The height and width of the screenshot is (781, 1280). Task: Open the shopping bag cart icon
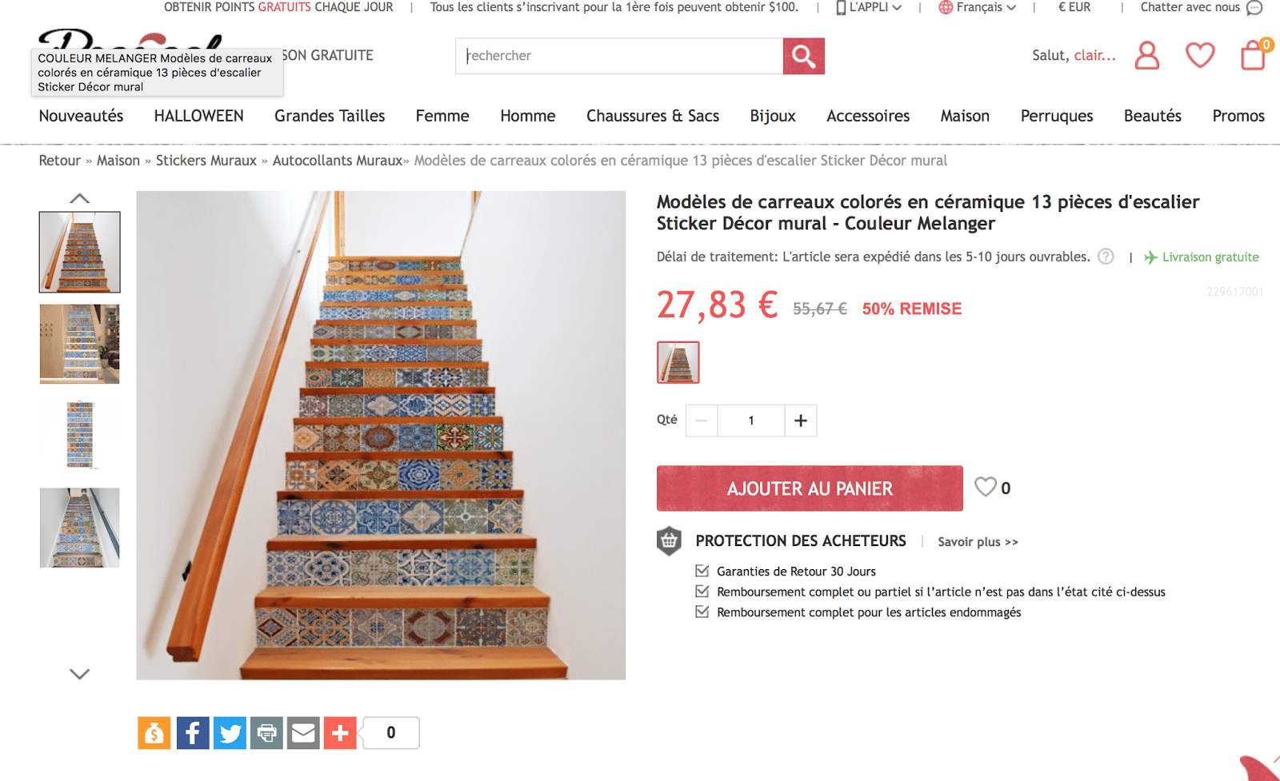tap(1254, 55)
